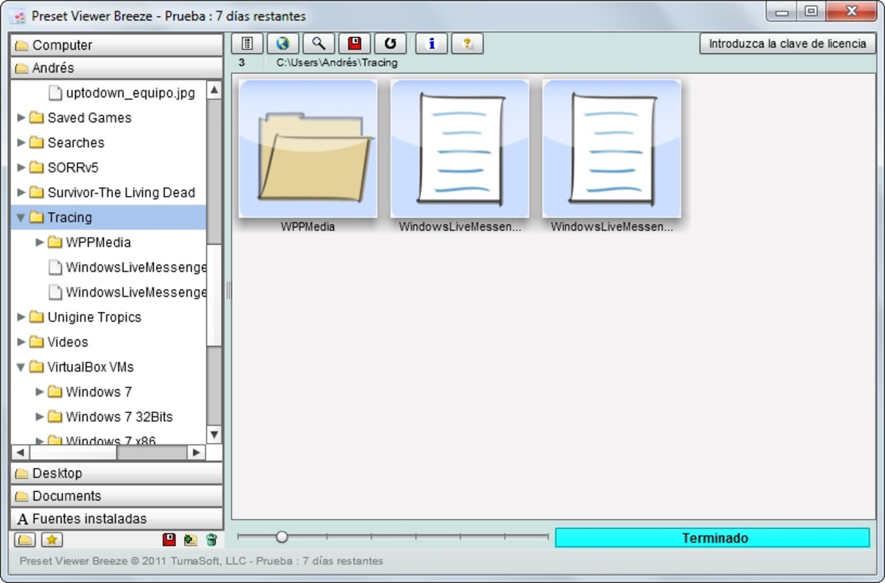Expand the Windows 7 32Bits folder
This screenshot has height=583, width=885.
[39, 417]
